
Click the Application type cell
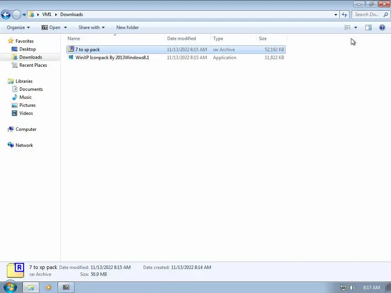click(x=225, y=58)
